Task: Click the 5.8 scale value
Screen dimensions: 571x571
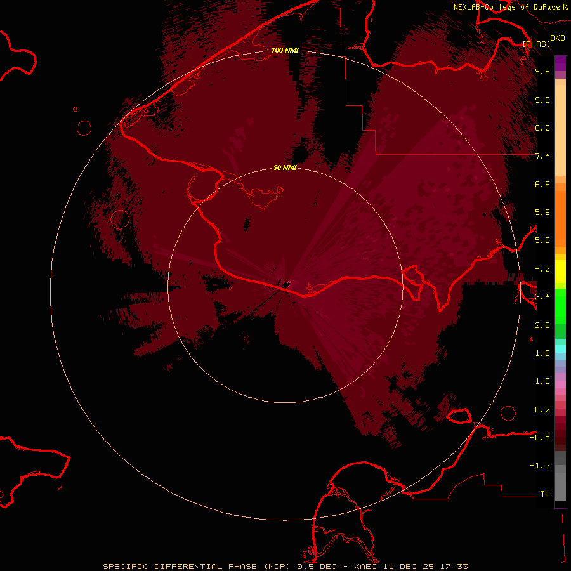Action: (x=542, y=213)
